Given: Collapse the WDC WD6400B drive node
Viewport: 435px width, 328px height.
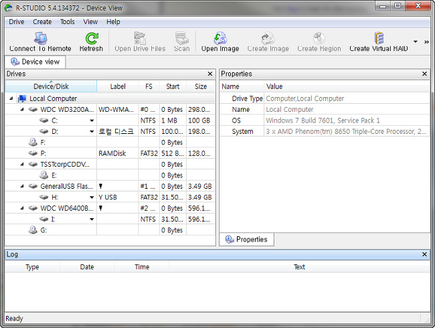Looking at the screenshot, I should pyautogui.click(x=22, y=208).
